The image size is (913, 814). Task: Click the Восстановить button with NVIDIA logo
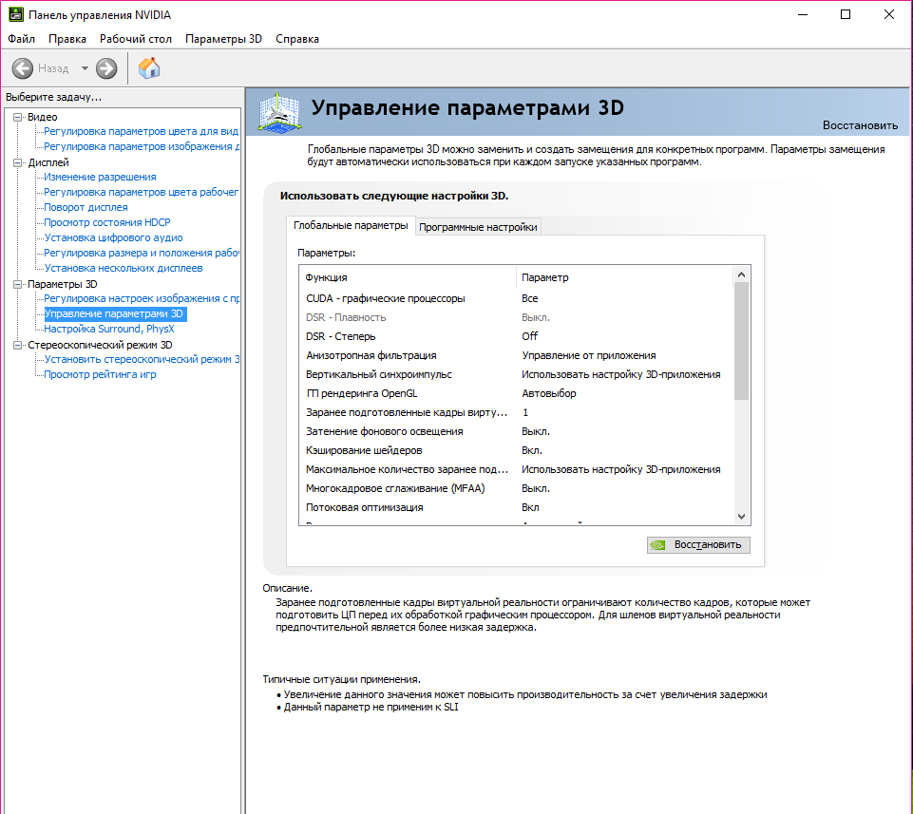698,545
